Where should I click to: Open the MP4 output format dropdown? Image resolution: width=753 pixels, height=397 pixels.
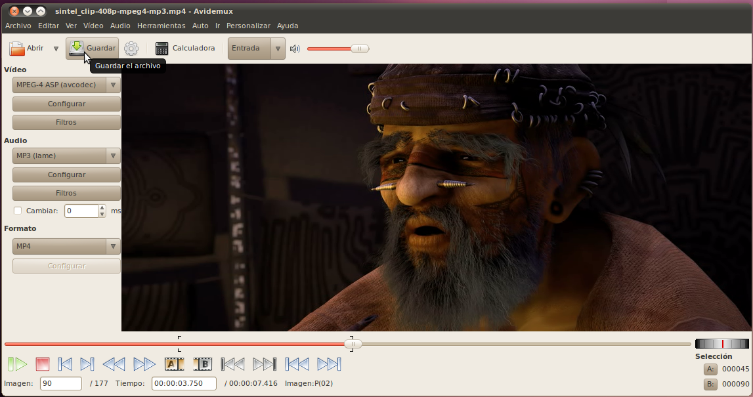pos(66,246)
